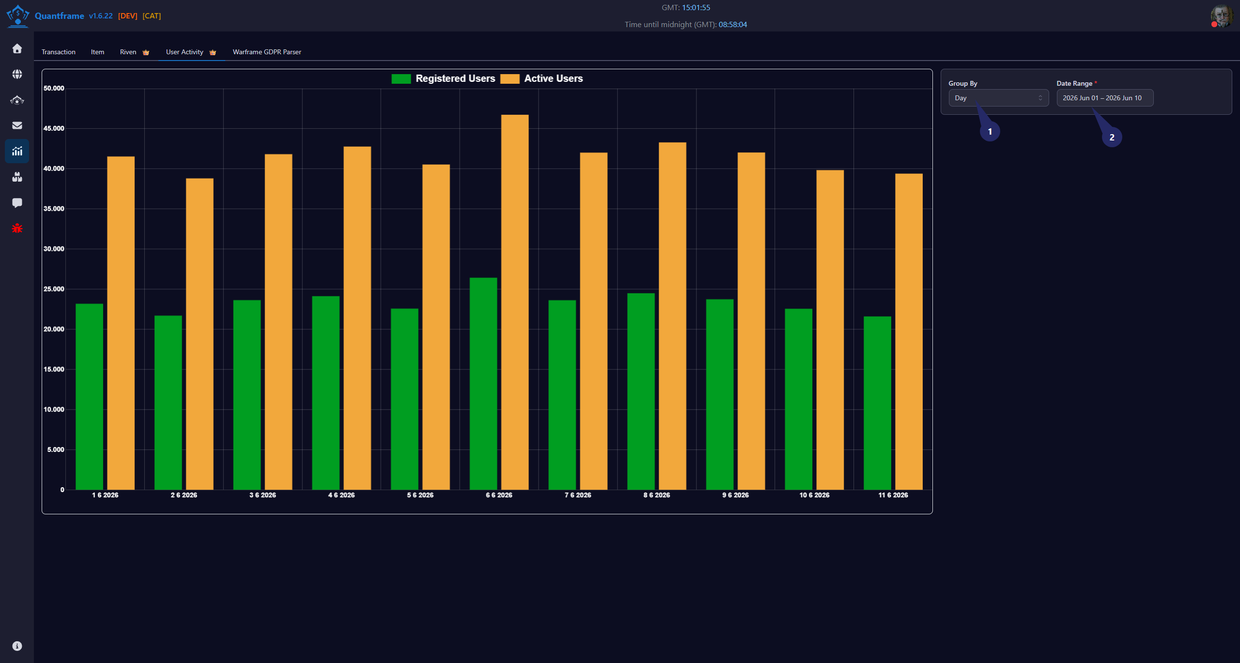Click the countdown 08:58:04 until midnight
Image resolution: width=1240 pixels, height=663 pixels.
click(733, 25)
